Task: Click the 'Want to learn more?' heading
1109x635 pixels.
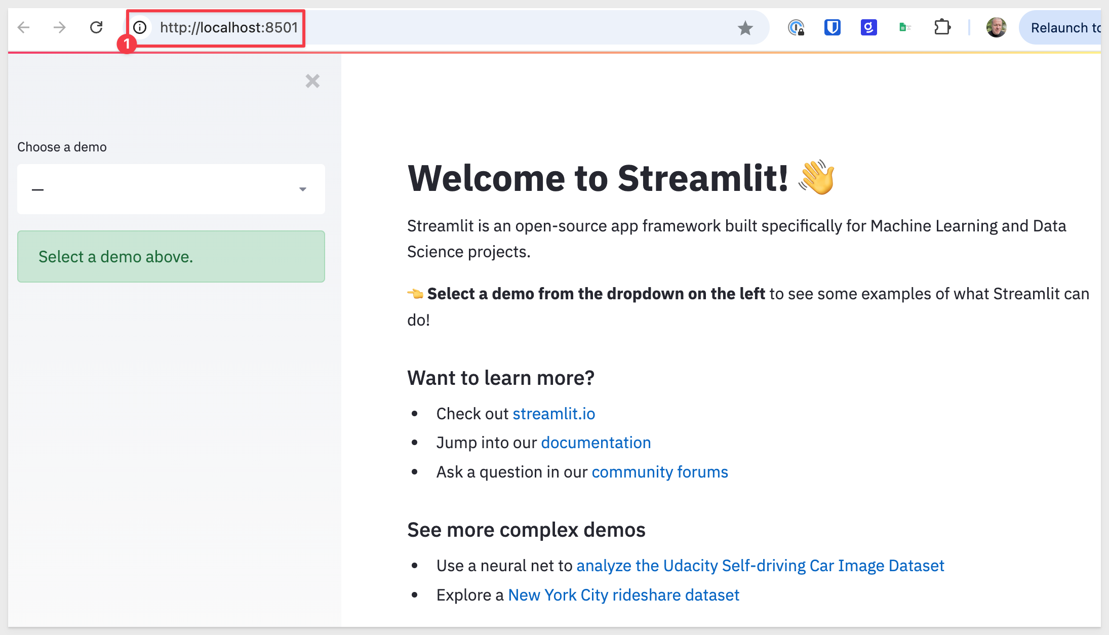Action: click(501, 378)
